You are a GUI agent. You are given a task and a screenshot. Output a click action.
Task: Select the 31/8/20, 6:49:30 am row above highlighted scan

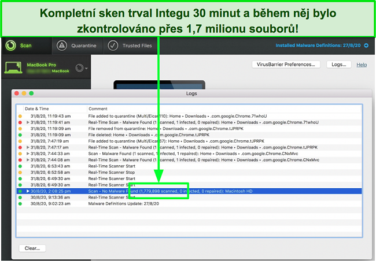click(x=189, y=185)
